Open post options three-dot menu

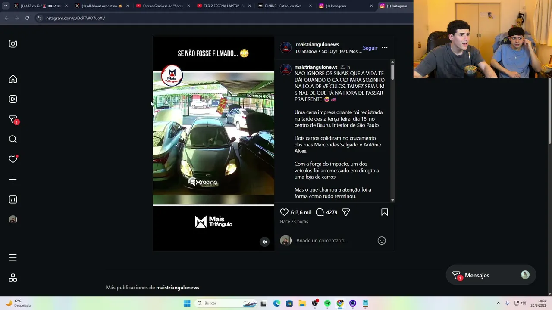coord(385,48)
